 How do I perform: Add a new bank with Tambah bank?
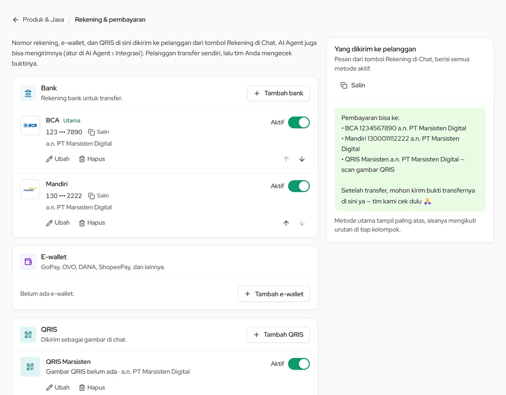point(278,93)
